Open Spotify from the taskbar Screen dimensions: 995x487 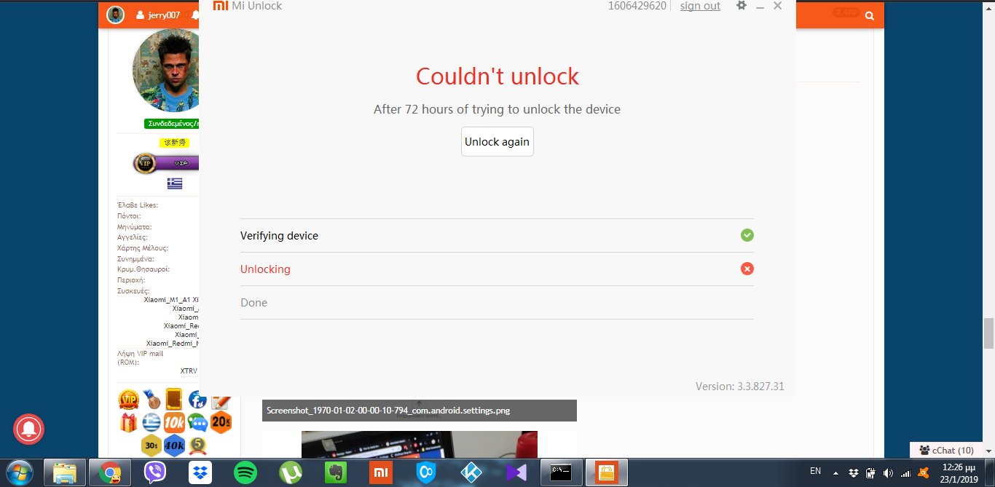point(245,473)
